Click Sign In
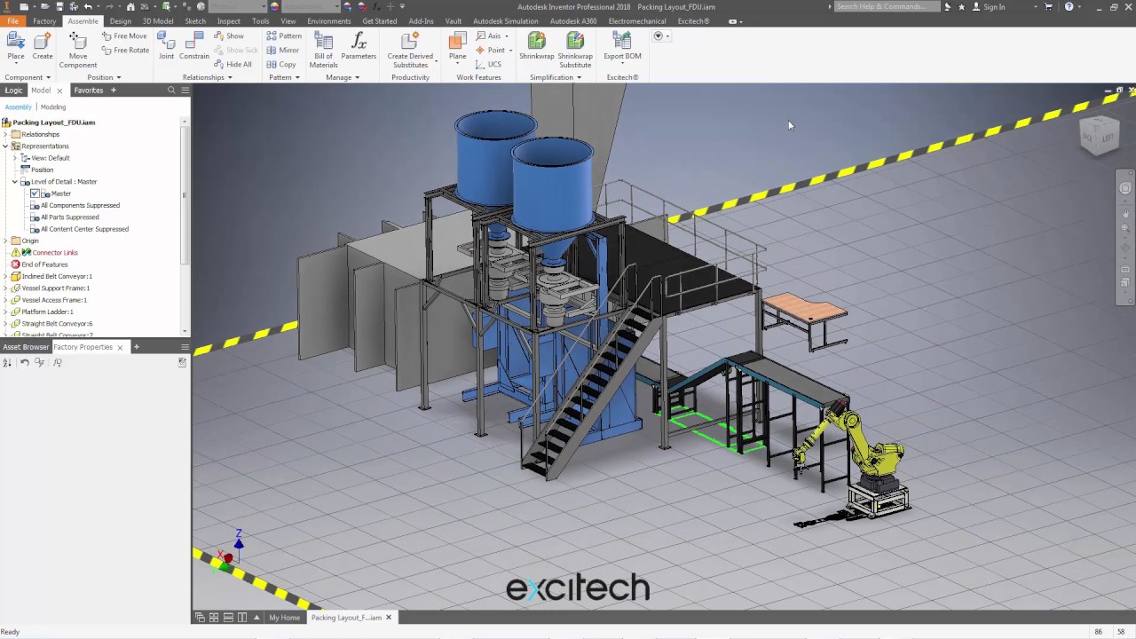1136x639 pixels. click(x=989, y=7)
